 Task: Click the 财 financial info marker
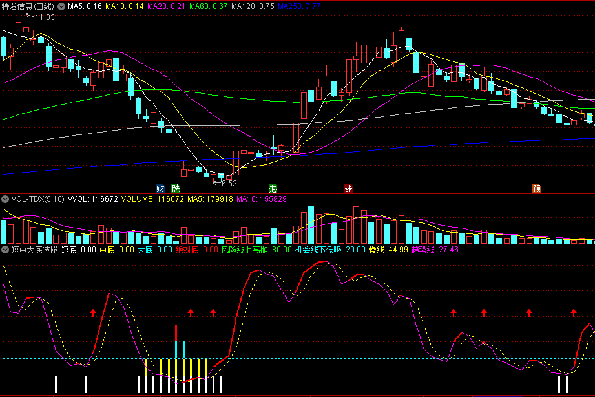(160, 188)
